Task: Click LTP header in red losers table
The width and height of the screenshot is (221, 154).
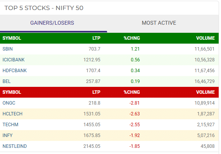Action: [96, 92]
